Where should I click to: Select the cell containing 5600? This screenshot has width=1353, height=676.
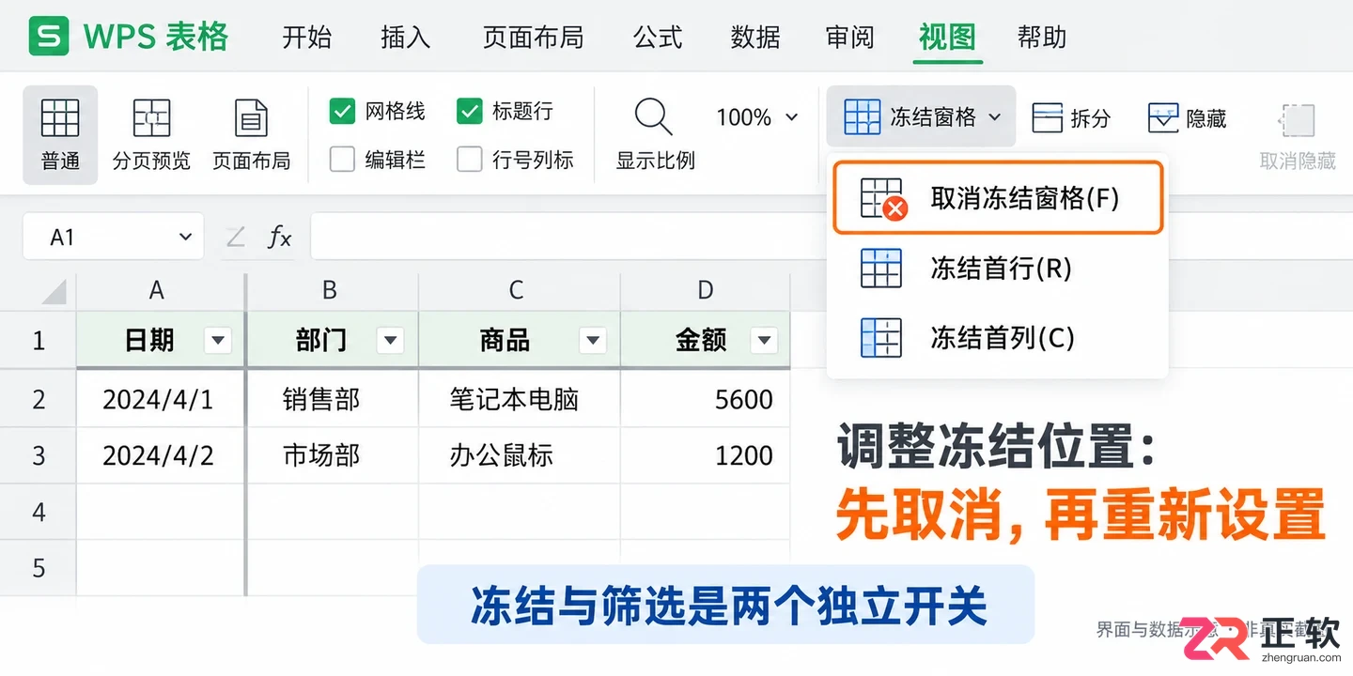706,399
